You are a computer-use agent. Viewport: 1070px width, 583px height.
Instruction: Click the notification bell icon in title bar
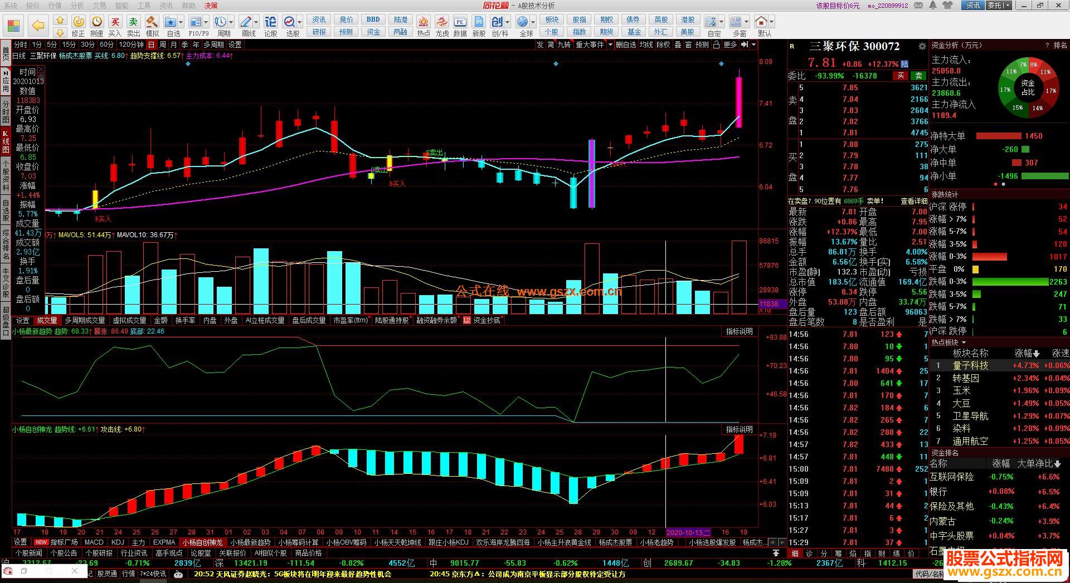[932, 6]
